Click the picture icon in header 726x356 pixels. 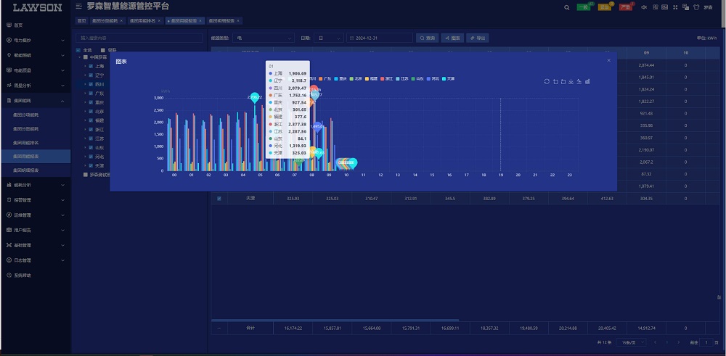(x=664, y=7)
